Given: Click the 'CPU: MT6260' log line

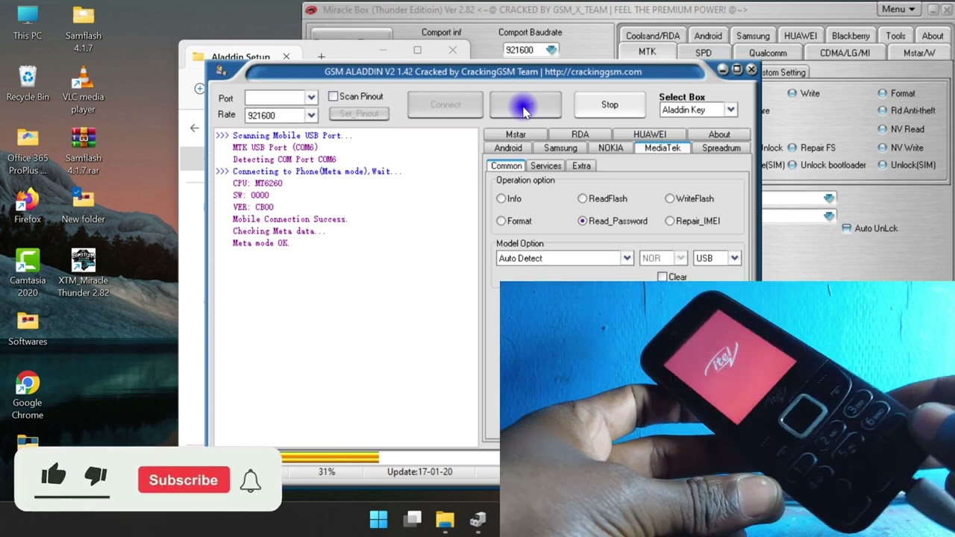Looking at the screenshot, I should 257,183.
